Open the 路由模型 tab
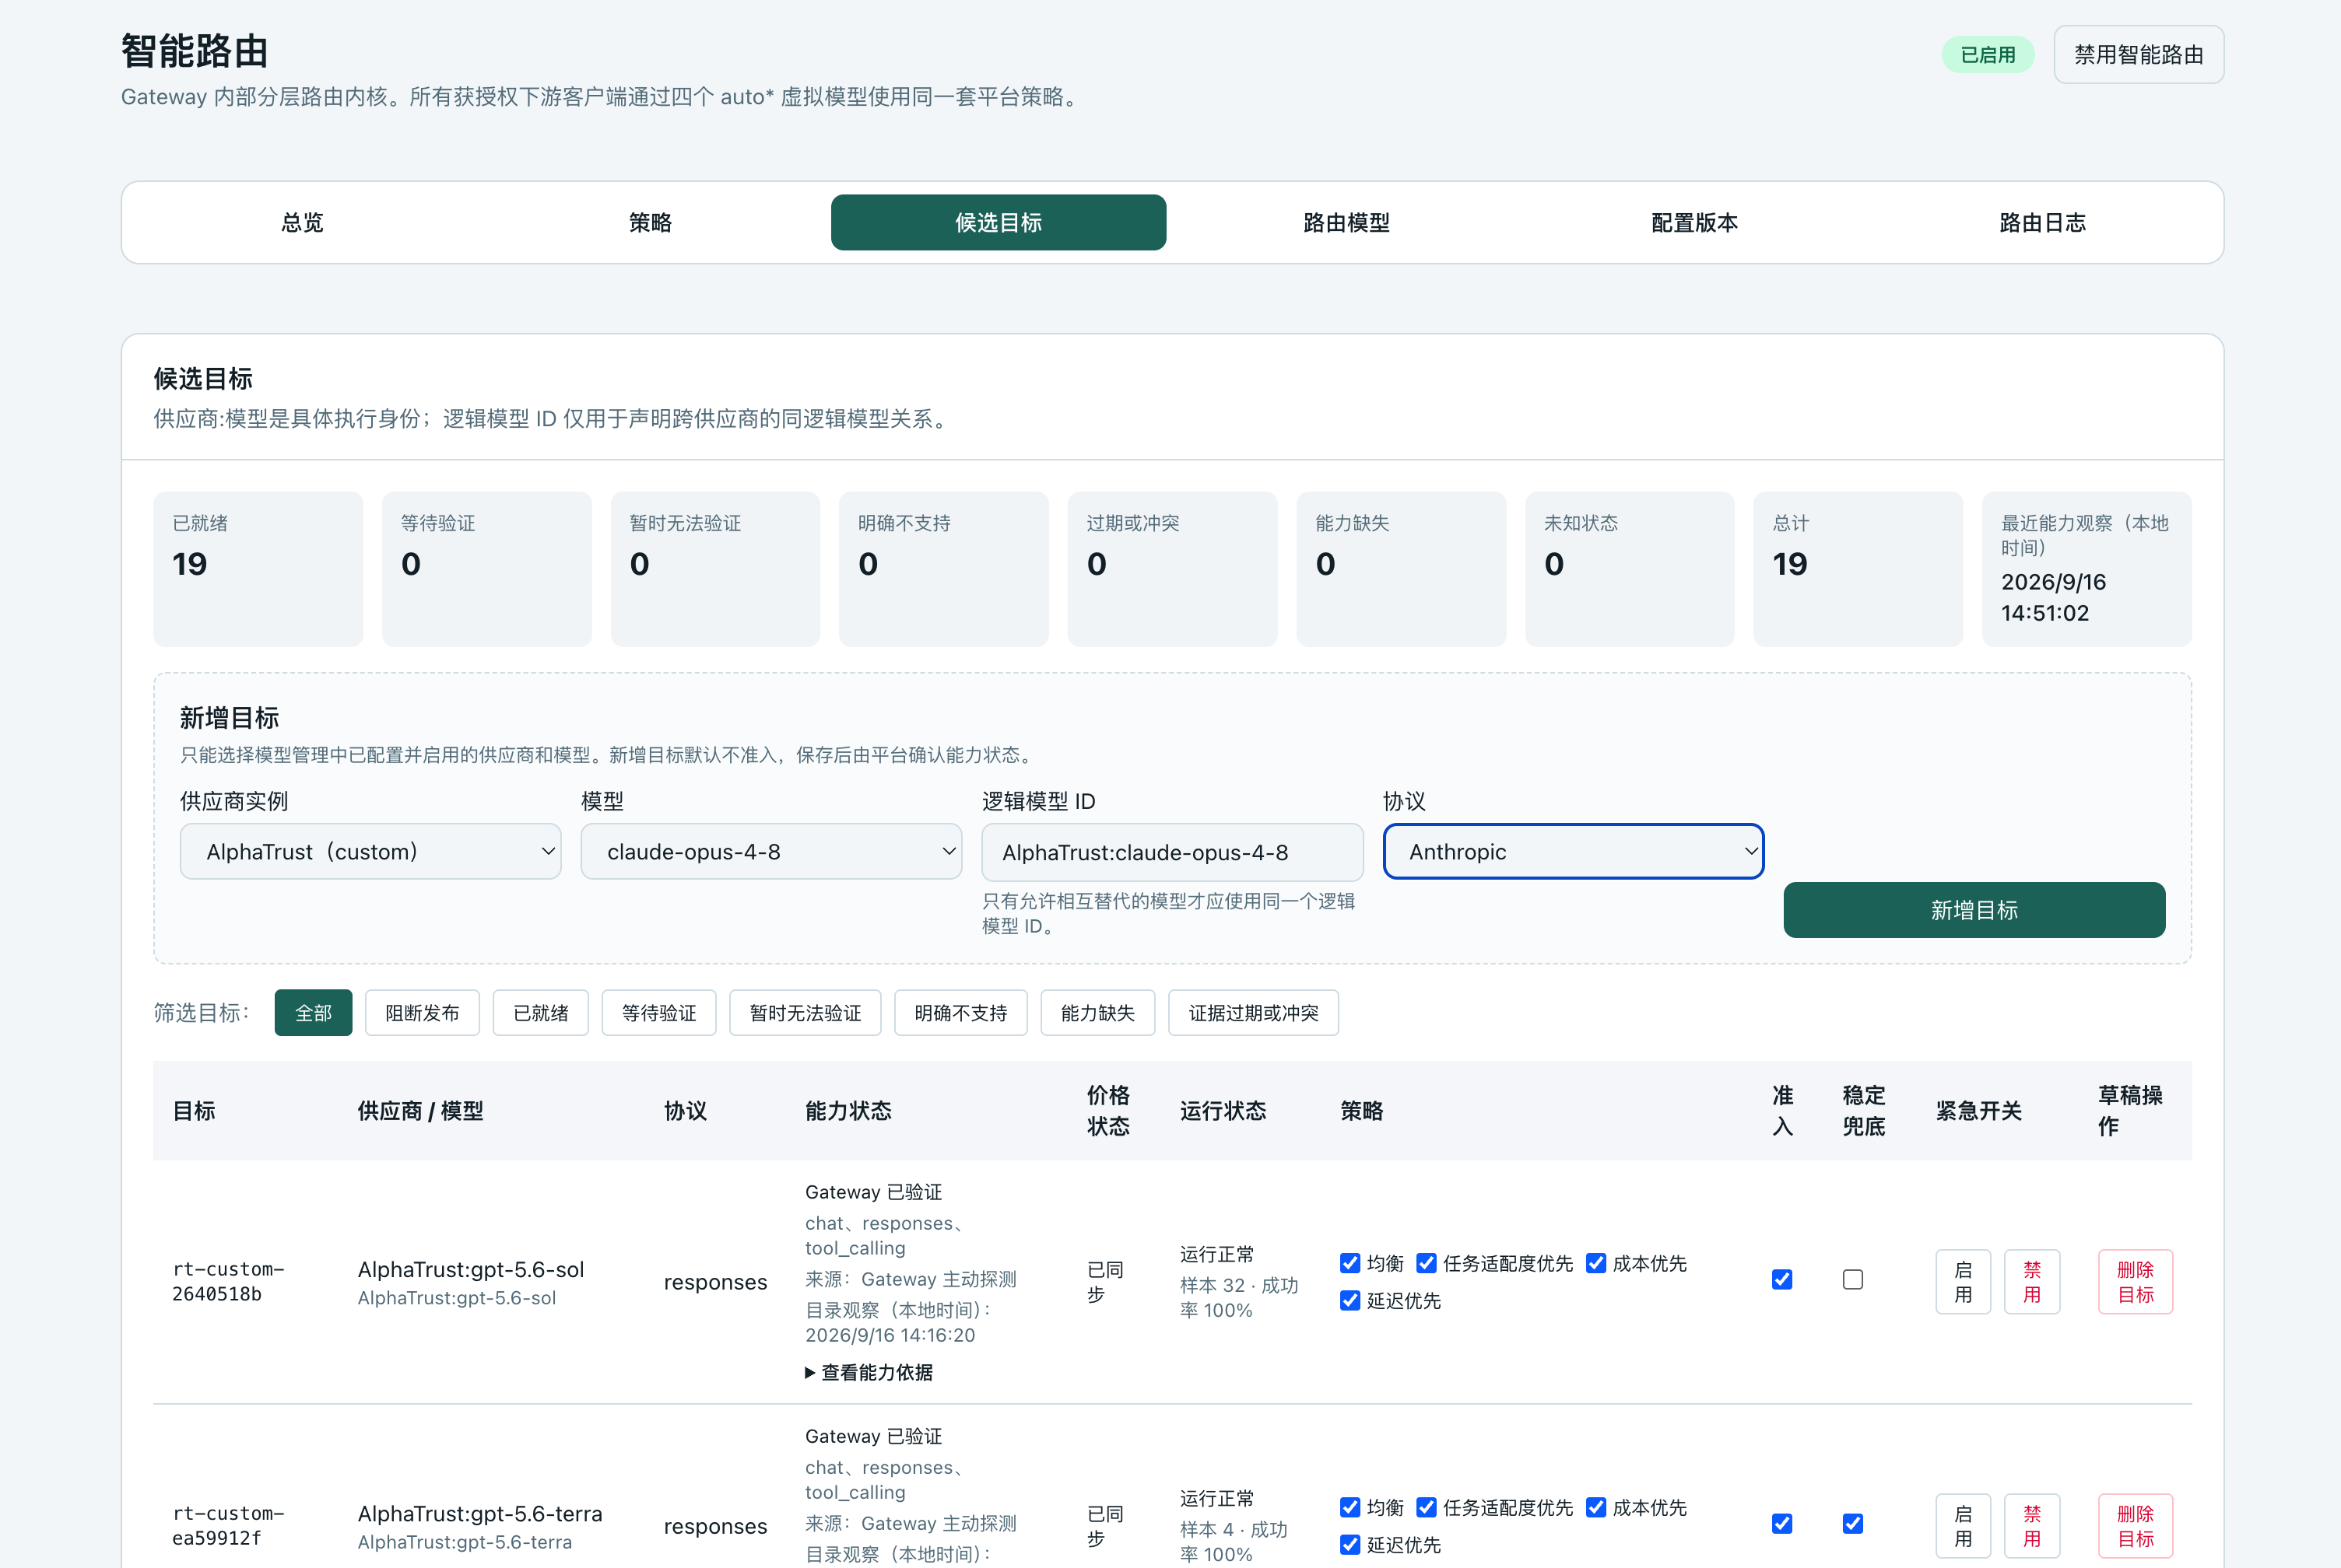 point(1346,222)
